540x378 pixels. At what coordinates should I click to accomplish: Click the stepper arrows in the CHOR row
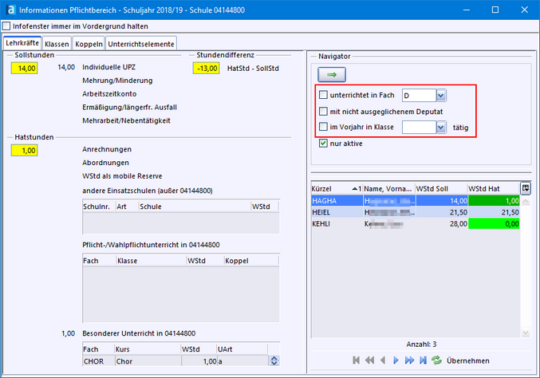(x=274, y=361)
